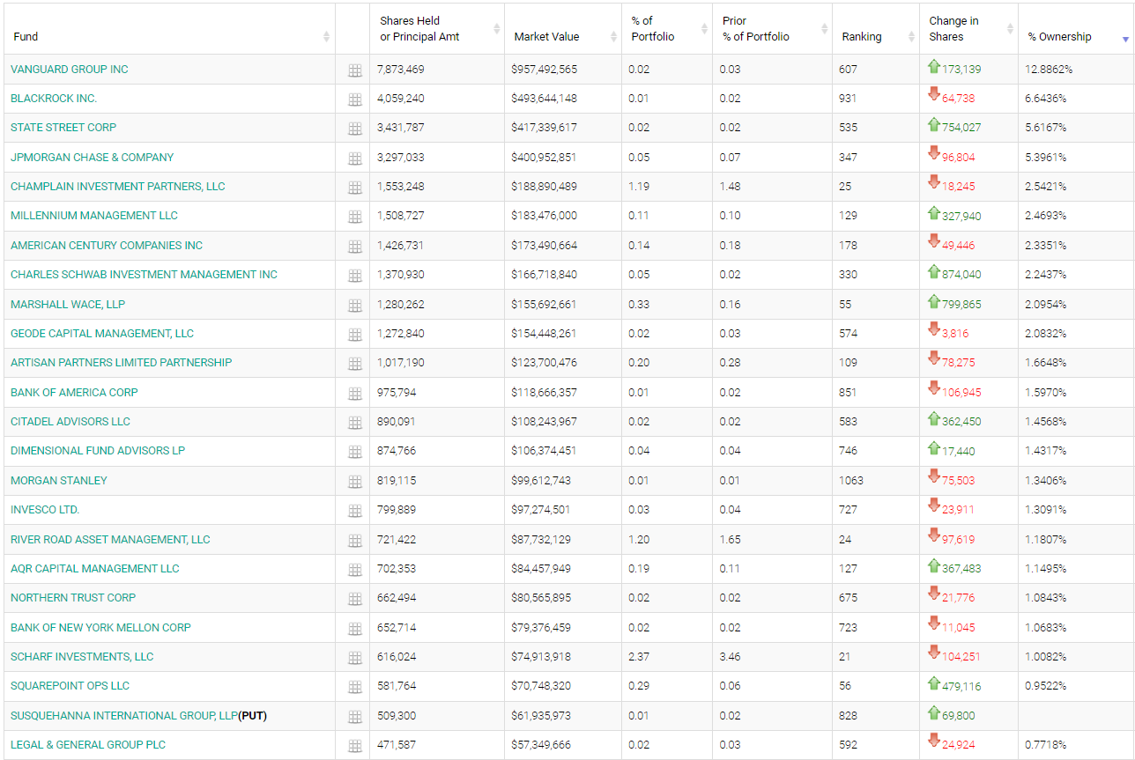Open grid icon in Millennium Management row
The height and width of the screenshot is (760, 1135).
[x=355, y=217]
